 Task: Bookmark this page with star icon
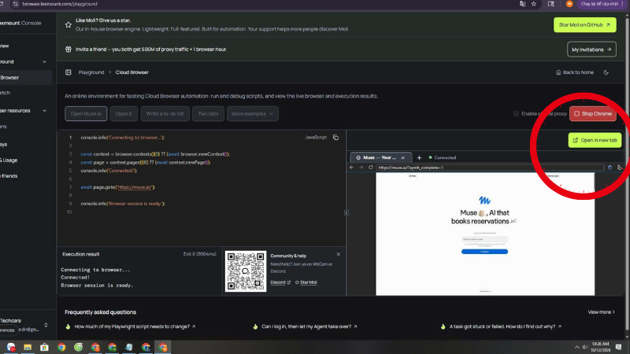pyautogui.click(x=534, y=4)
